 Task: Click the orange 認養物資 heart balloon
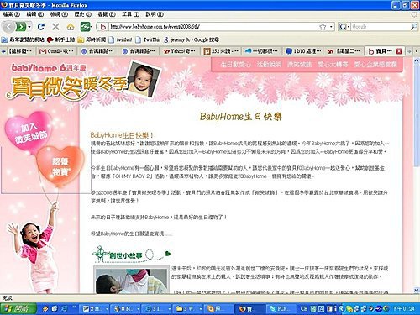(x=60, y=166)
